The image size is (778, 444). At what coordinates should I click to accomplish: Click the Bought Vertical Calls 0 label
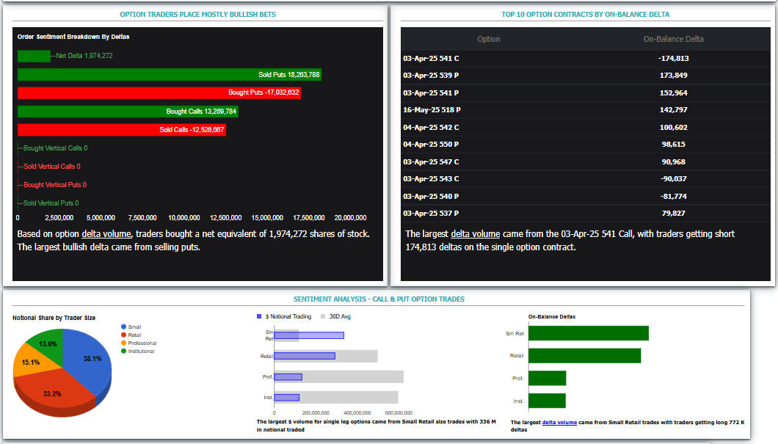[56, 148]
